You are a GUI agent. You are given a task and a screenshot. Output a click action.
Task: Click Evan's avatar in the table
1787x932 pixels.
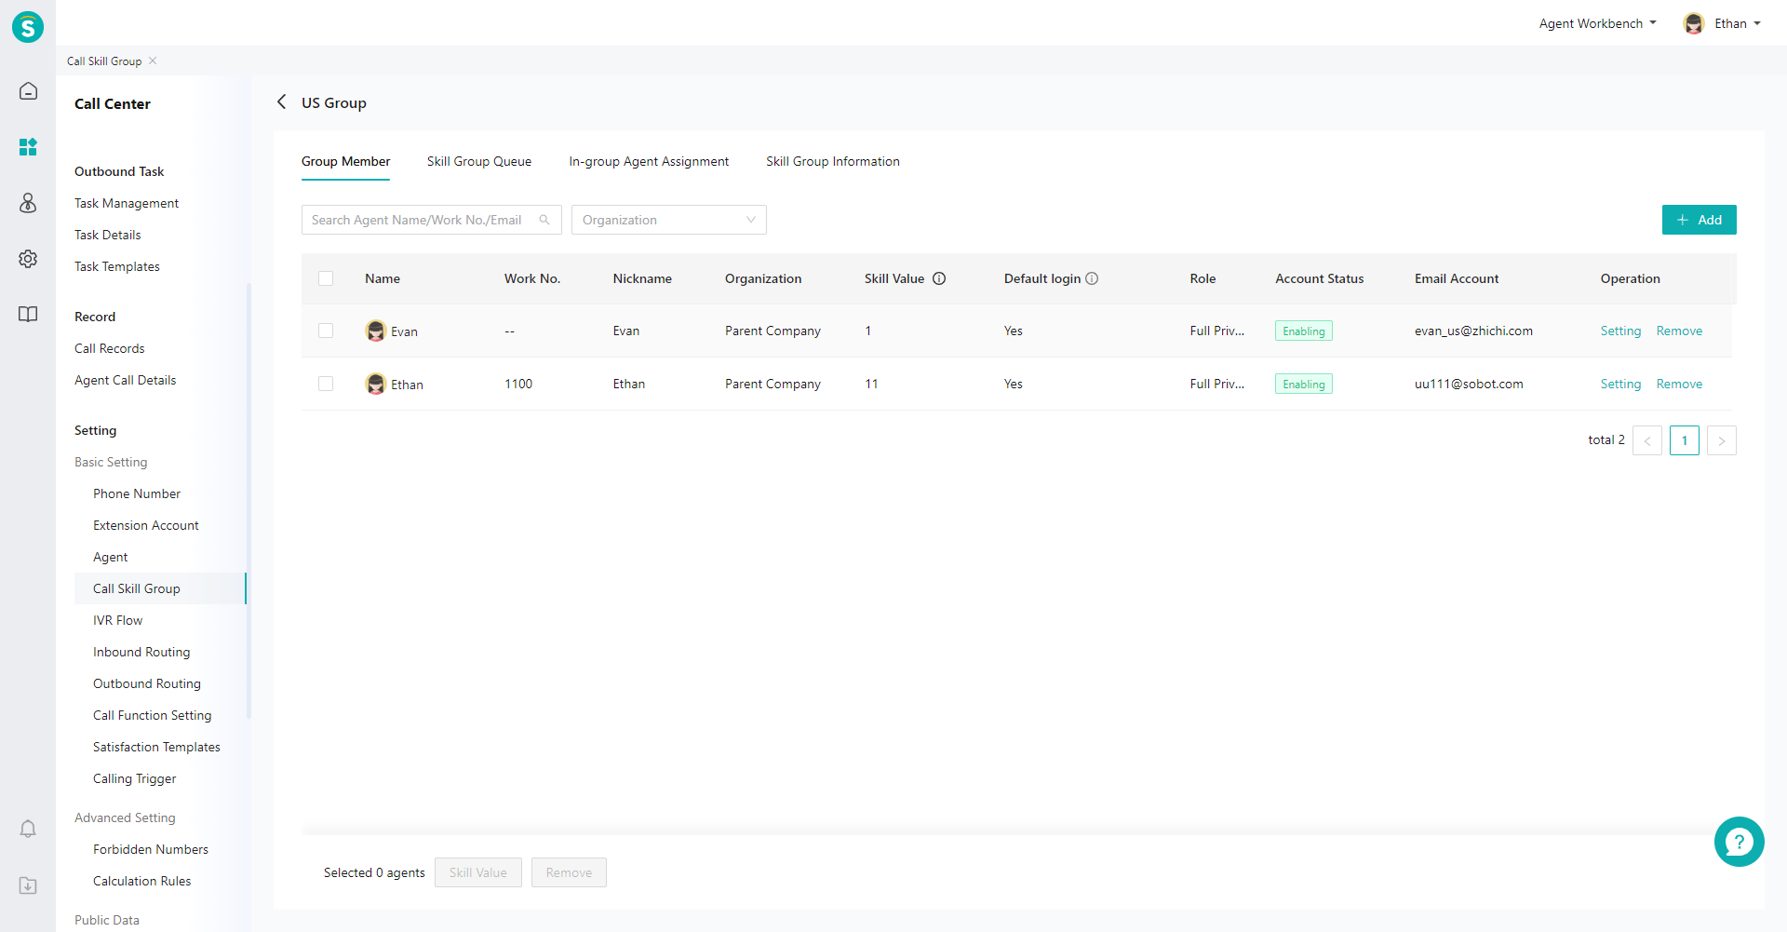pos(376,331)
